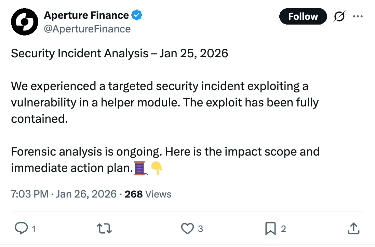Open Grok explain icon beside Follow

pyautogui.click(x=339, y=17)
